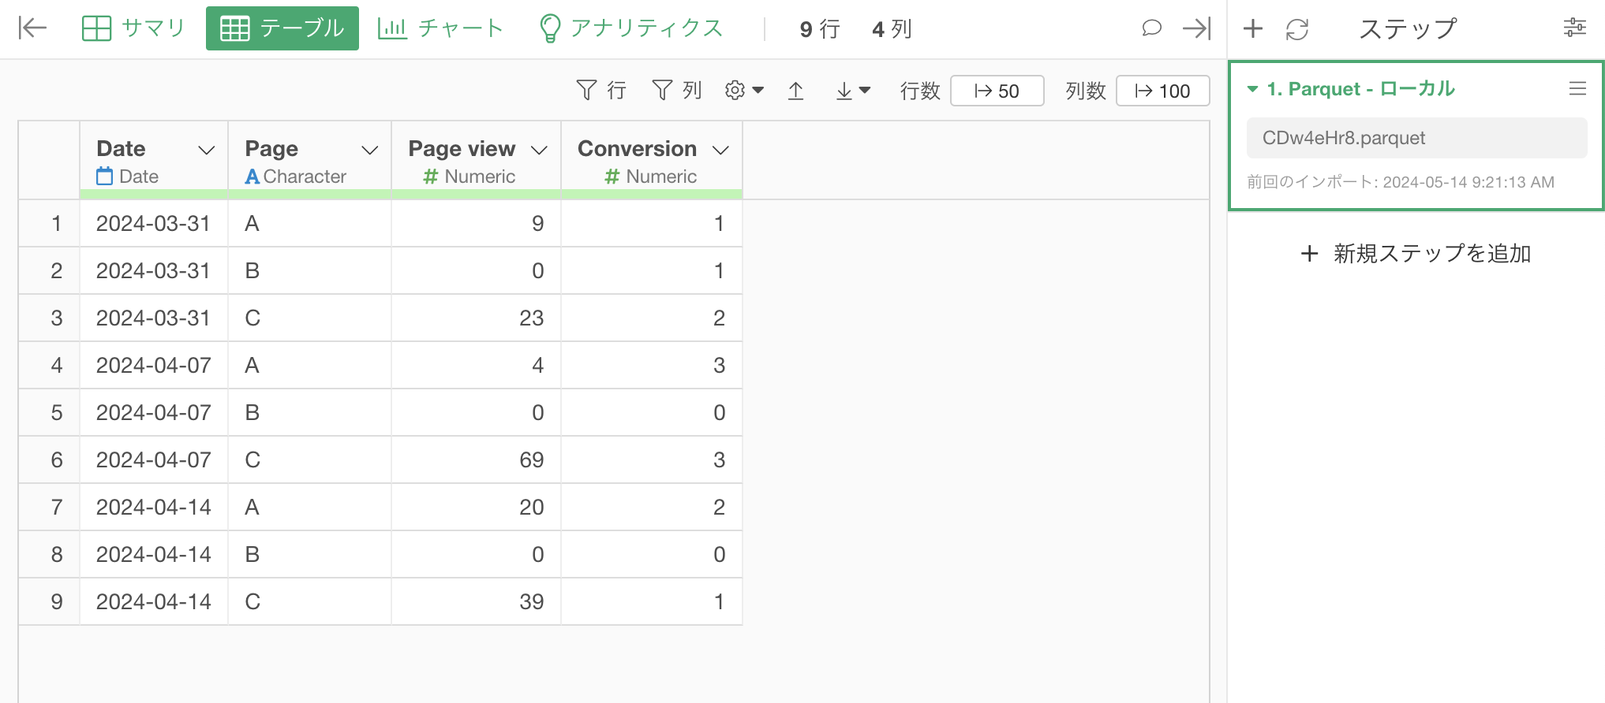Collapse the left panel arrow icon
1605x703 pixels.
[x=32, y=28]
